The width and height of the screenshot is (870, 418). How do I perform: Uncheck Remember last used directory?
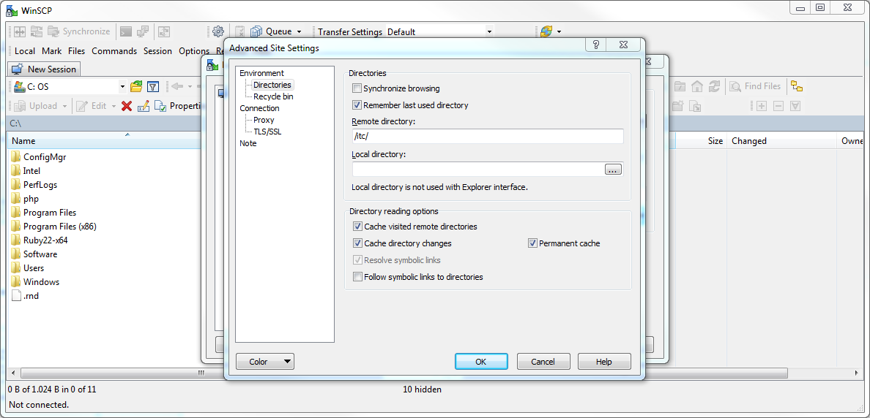point(357,105)
